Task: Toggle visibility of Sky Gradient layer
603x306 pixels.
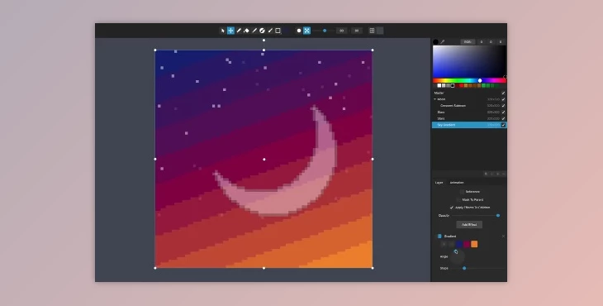Action: point(503,125)
